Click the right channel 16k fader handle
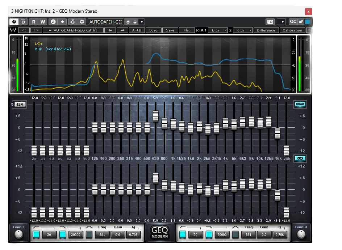Image resolution: width=342 pixels, height=250 pixels. click(278, 195)
